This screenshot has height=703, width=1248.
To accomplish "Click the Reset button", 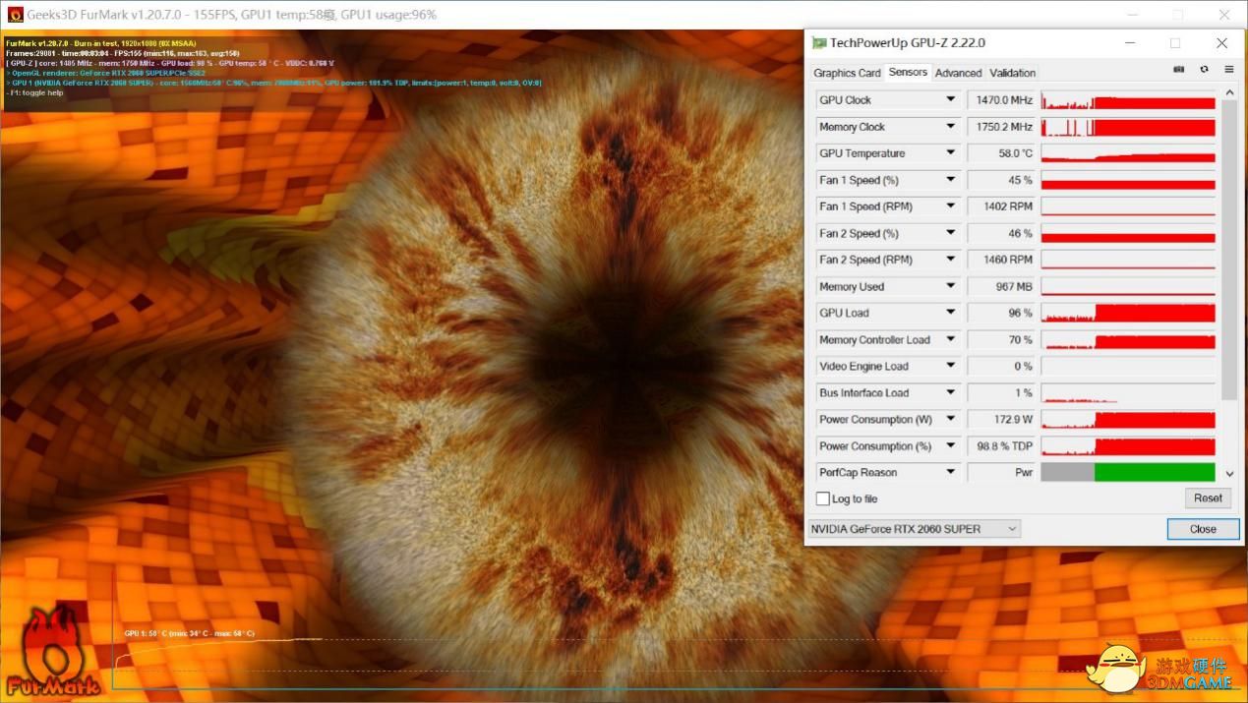I will click(1208, 498).
